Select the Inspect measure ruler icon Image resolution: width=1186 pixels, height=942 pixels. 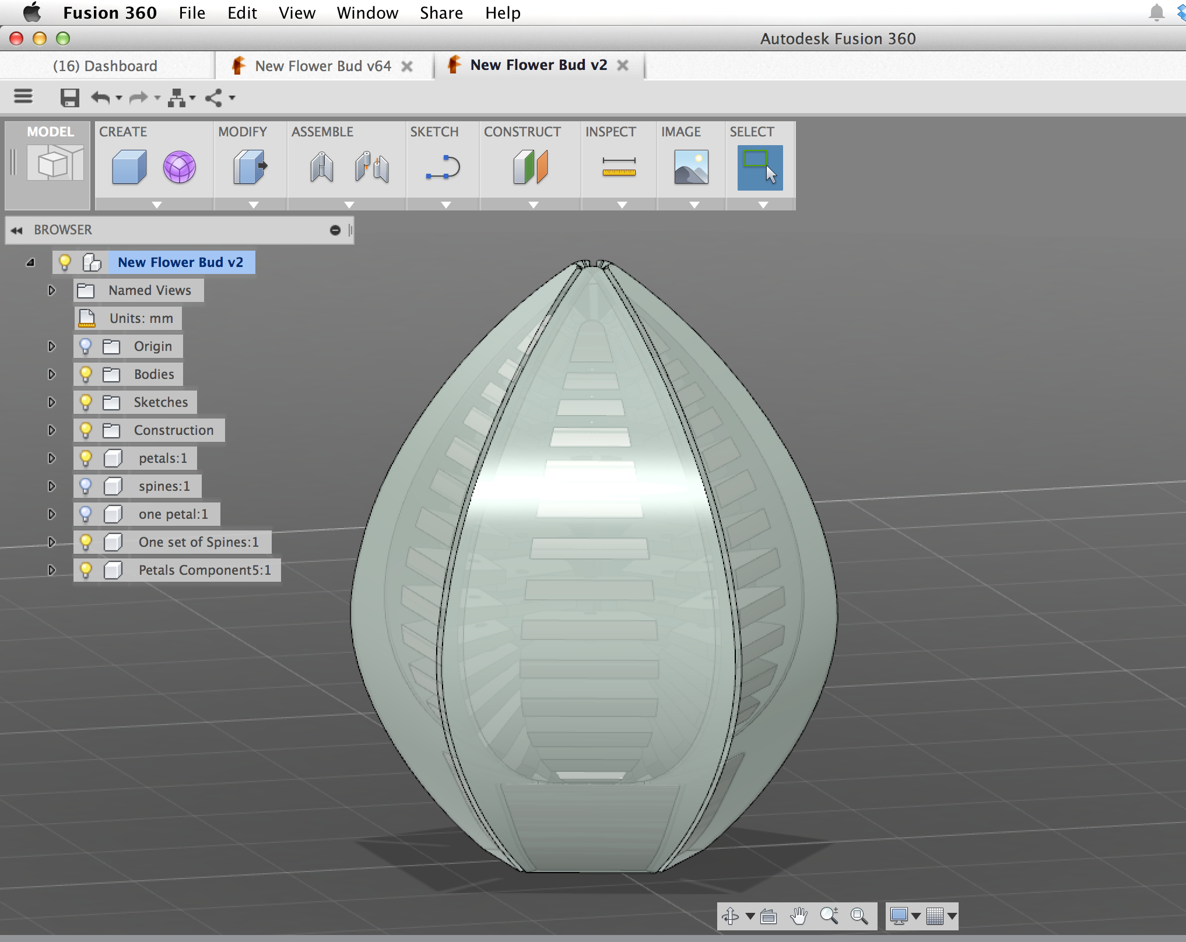tap(619, 167)
